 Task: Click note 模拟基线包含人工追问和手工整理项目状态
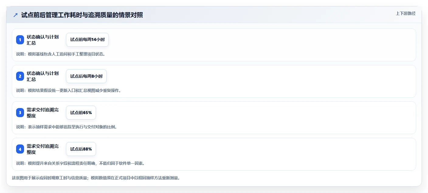click(60, 54)
